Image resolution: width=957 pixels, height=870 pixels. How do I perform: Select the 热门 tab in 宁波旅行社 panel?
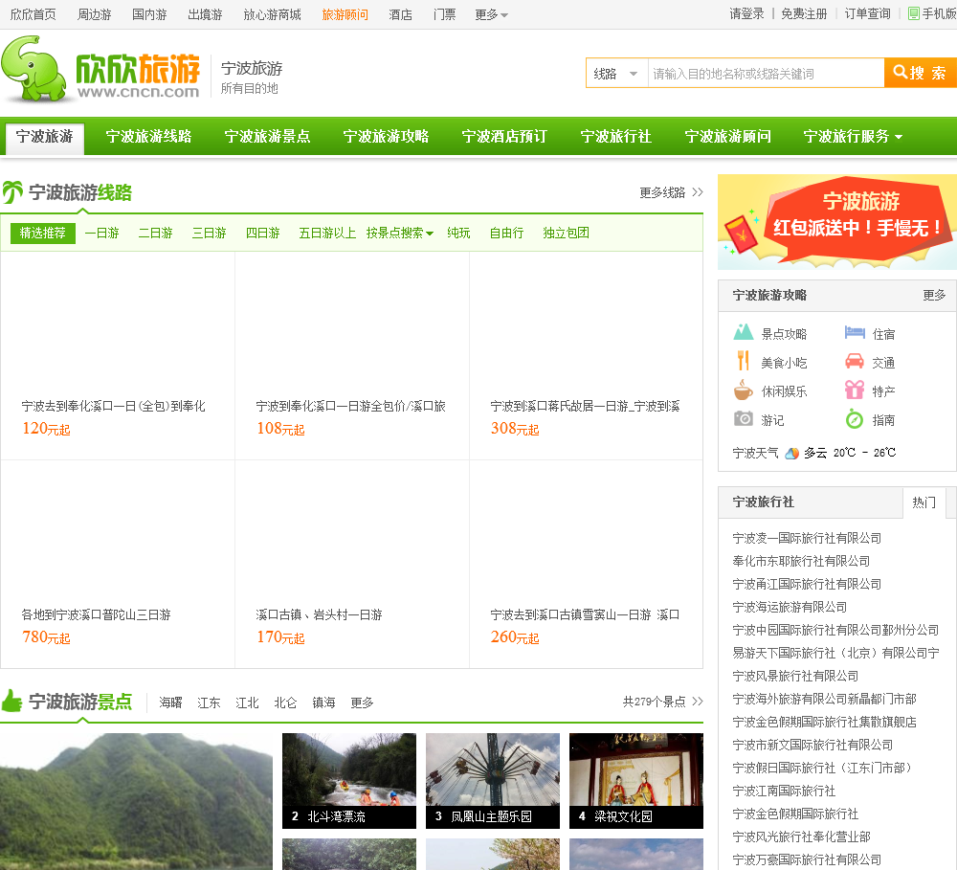924,502
